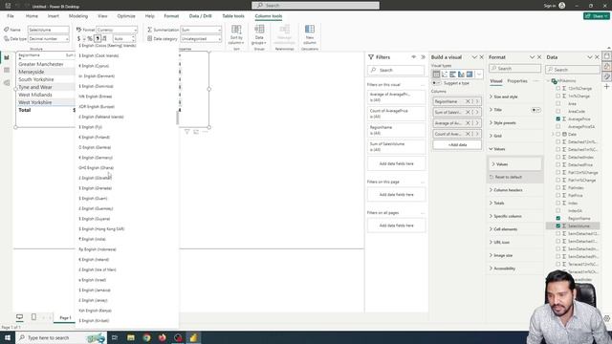The height and width of the screenshot is (344, 612).
Task: Select the line chart visual type icon
Action: click(x=445, y=75)
